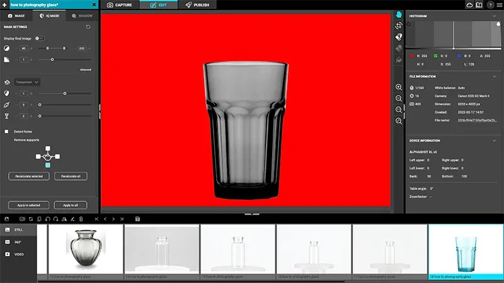Screen dimensions: 504x283
Task: Switch to the Capture tab
Action: (x=120, y=5)
